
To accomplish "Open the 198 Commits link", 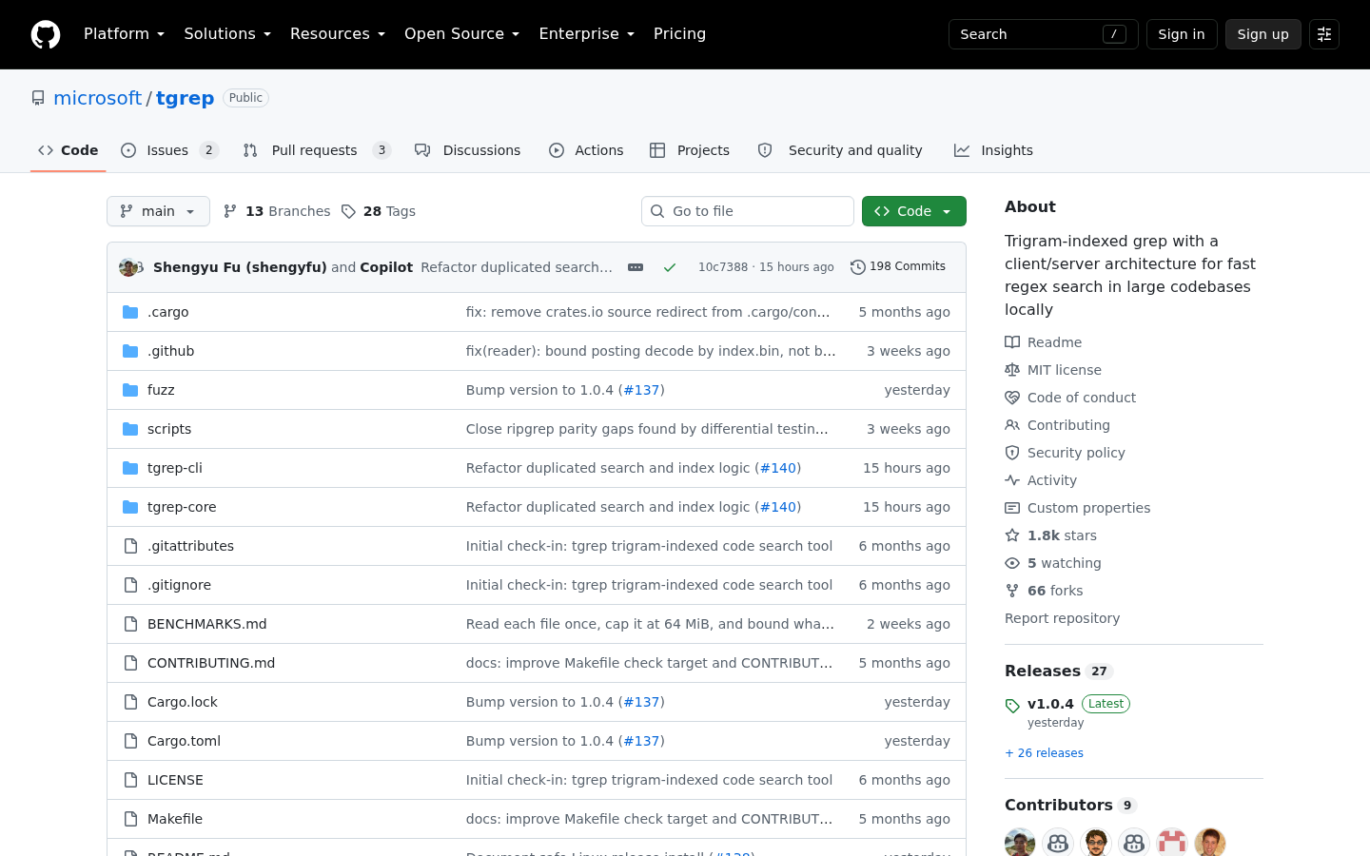I will coord(898,267).
